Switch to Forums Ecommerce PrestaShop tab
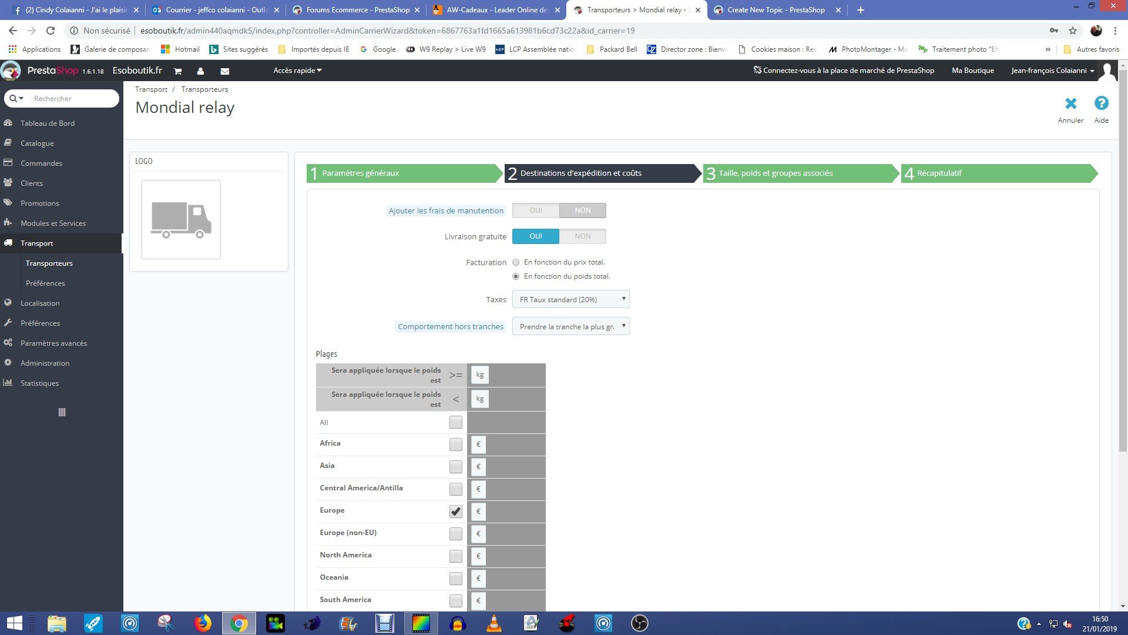The height and width of the screenshot is (635, 1128). [x=357, y=10]
